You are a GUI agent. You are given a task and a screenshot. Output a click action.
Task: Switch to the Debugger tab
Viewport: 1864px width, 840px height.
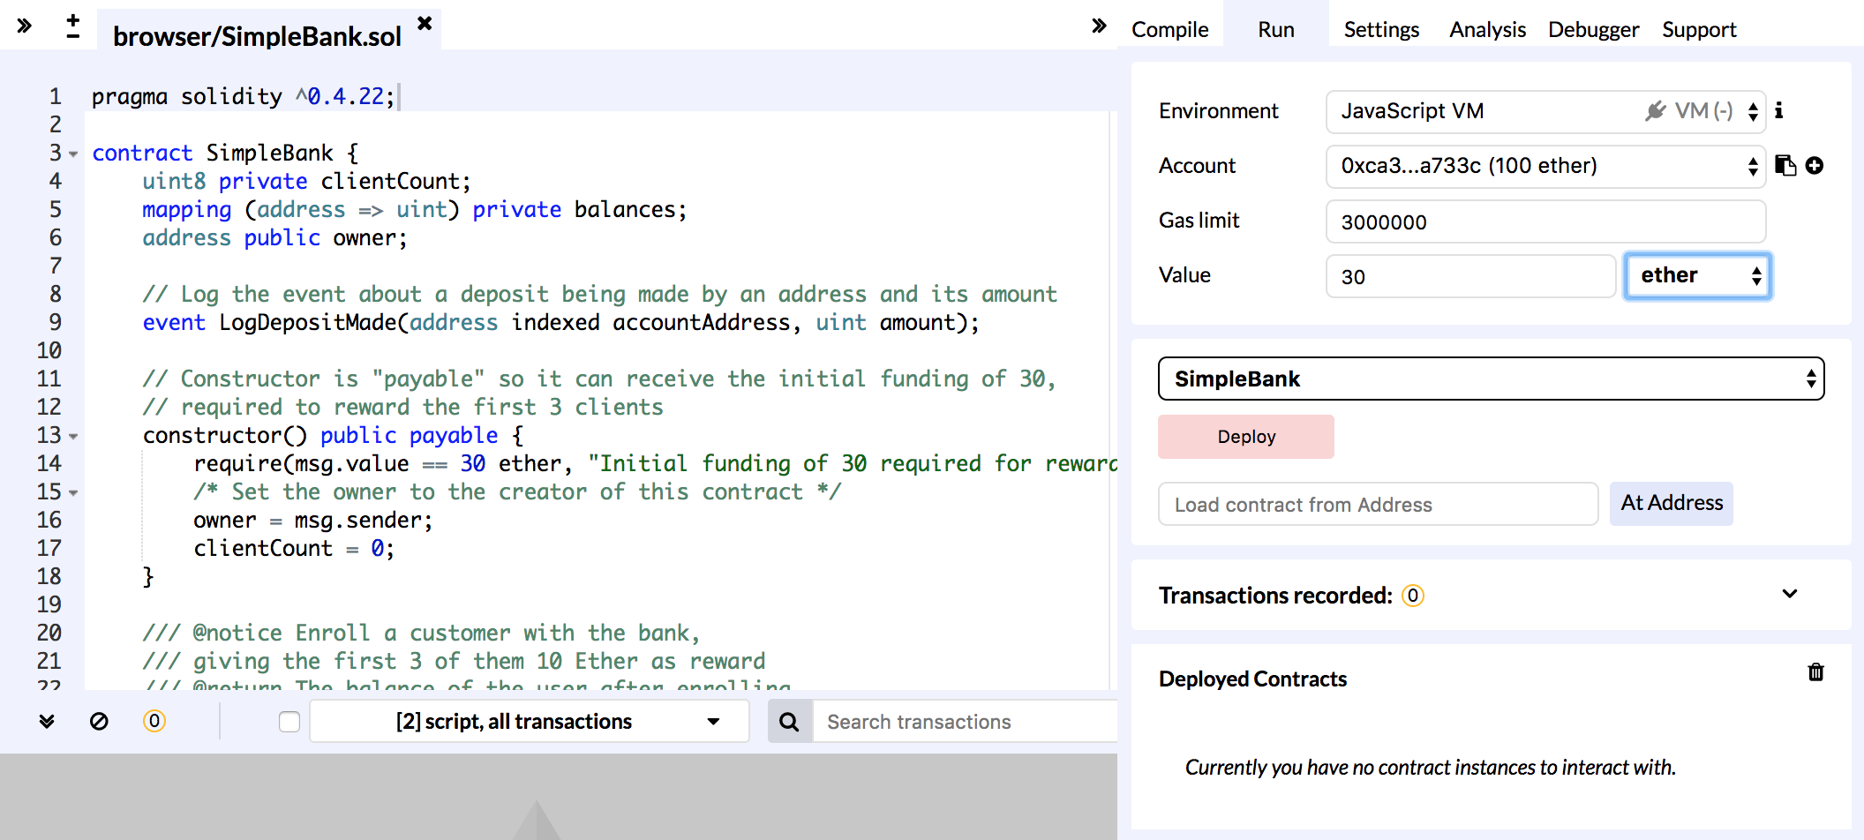[x=1593, y=29]
